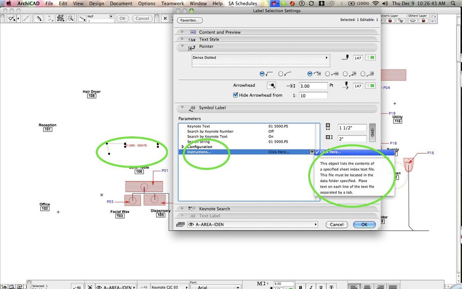
Task: Click the Hide Arrowhead scale field 10
Action: point(313,95)
